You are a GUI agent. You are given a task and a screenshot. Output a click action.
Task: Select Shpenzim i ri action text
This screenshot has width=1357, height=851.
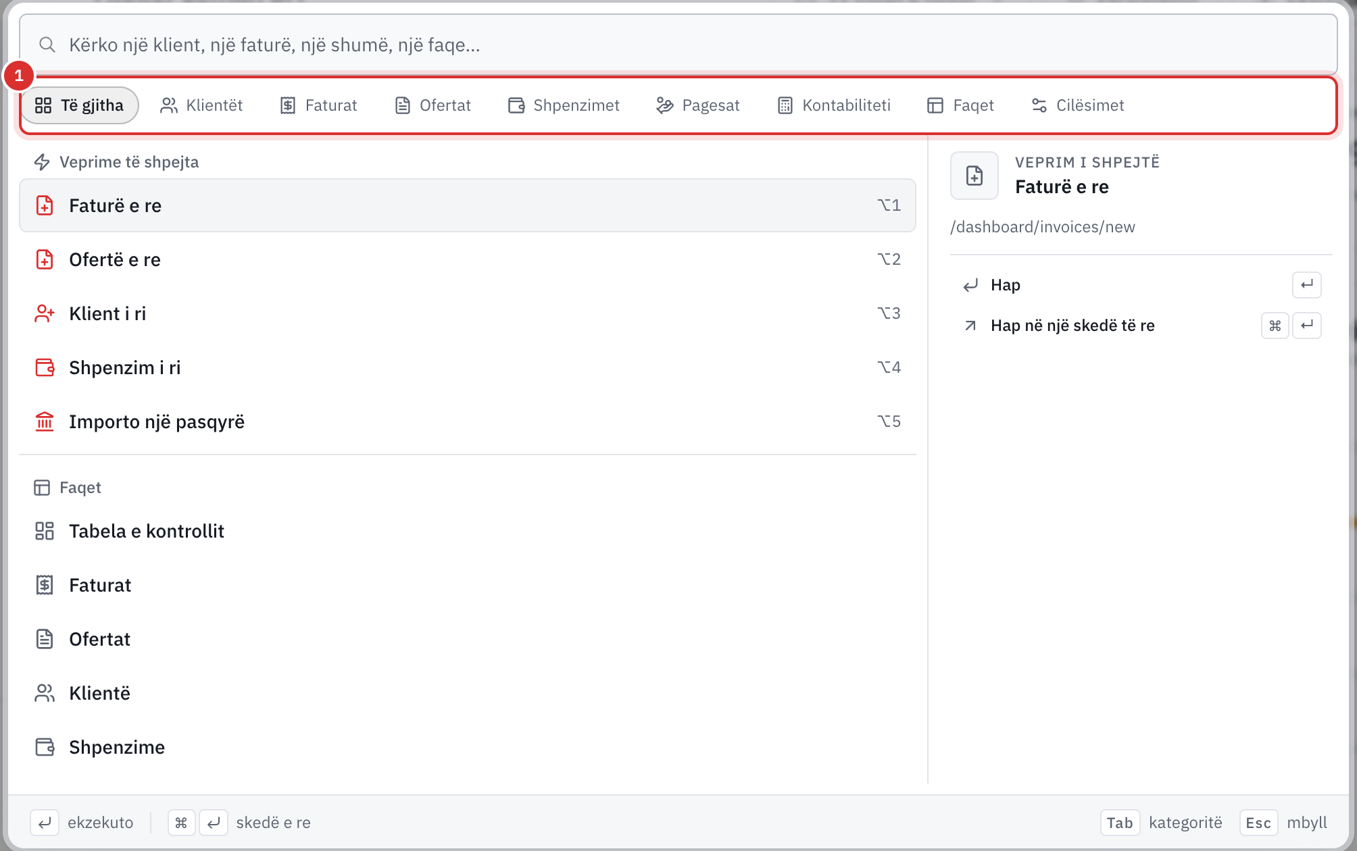[125, 367]
